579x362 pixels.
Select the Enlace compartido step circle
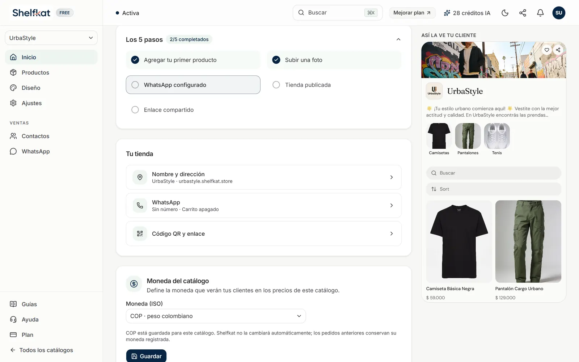click(135, 110)
